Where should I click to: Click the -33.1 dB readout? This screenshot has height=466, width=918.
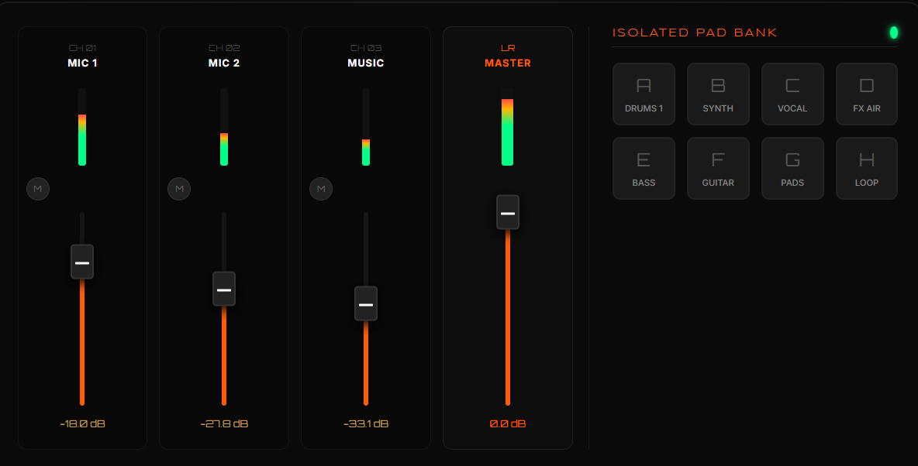click(366, 424)
